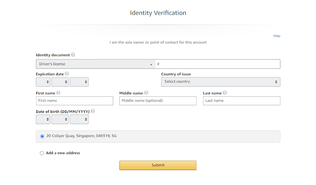This screenshot has width=316, height=185.
Task: Open the date of birth year dropdown
Action: point(79,119)
